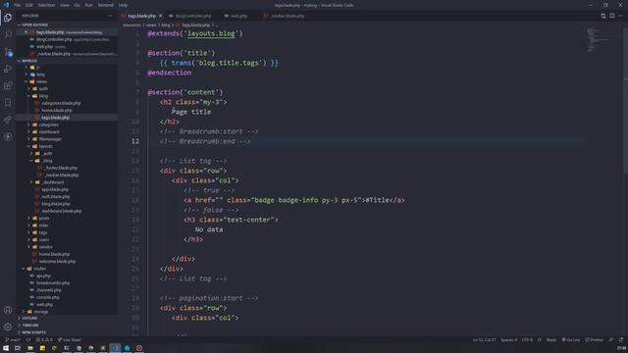Screen dimensions: 628x353
Task: Click the lightning bolt icon in the activity bar
Action: tap(8, 136)
